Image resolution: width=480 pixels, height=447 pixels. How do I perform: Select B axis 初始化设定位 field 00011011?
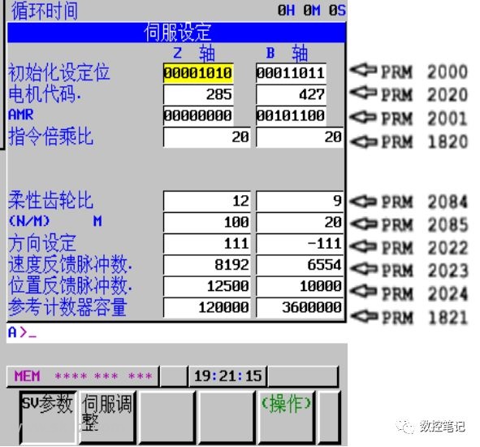click(x=291, y=73)
